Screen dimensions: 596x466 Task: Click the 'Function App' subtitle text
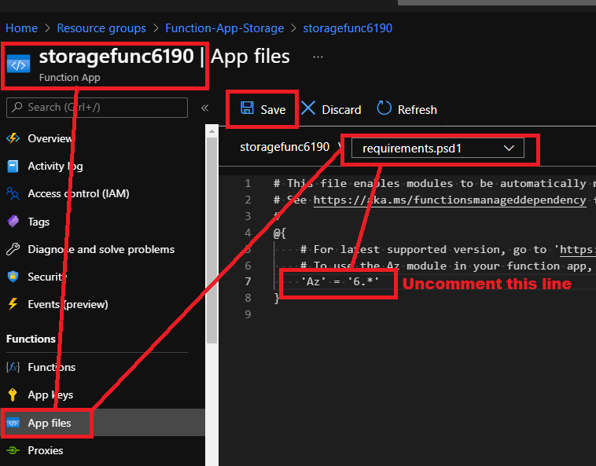tap(69, 78)
